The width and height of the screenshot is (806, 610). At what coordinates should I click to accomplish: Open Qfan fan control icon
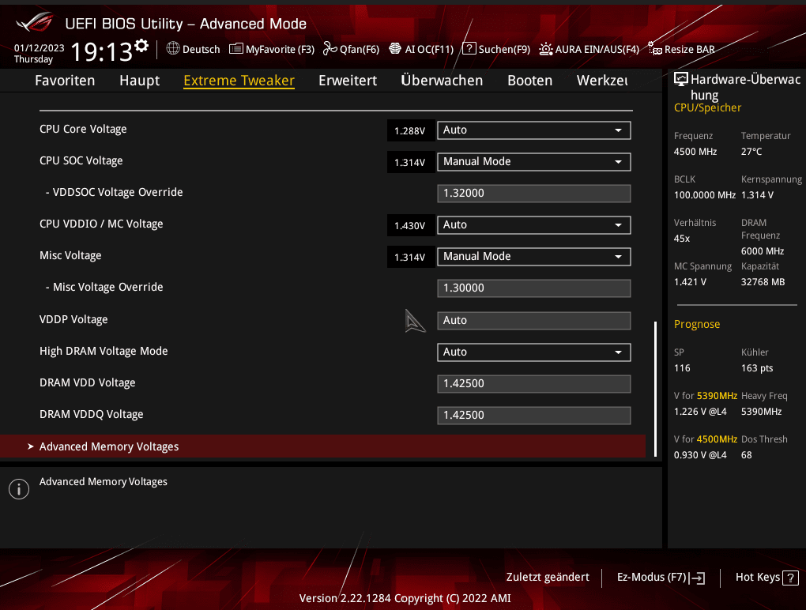point(330,49)
